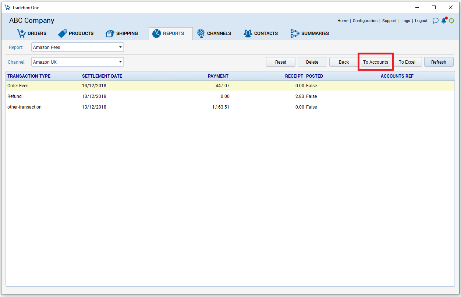Export with the To Excel button

click(407, 62)
